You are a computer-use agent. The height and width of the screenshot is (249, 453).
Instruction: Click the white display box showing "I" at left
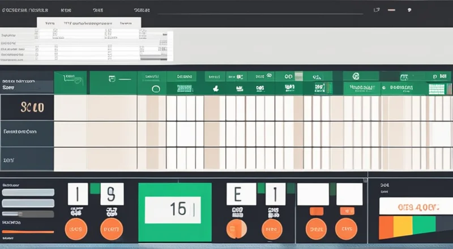pyautogui.click(x=77, y=194)
